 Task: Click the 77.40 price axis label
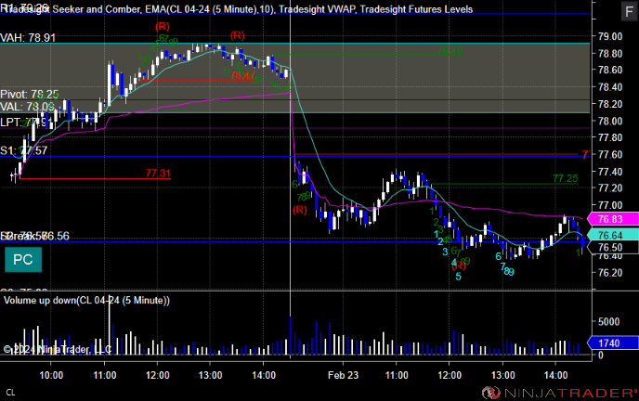tap(610, 172)
